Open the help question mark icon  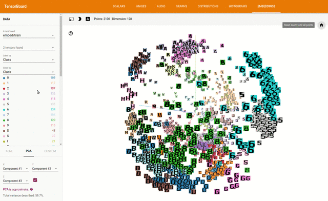click(71, 33)
